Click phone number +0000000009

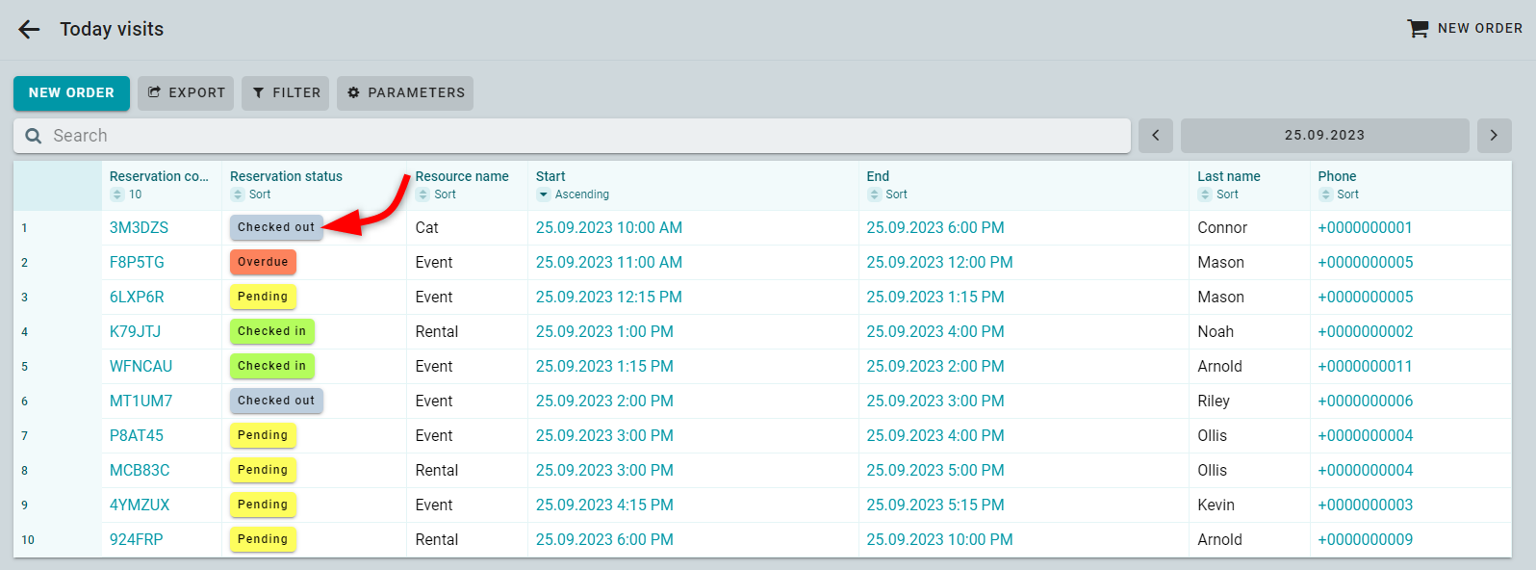1366,540
